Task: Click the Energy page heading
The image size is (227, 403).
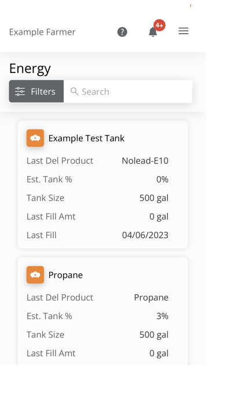Action: 30,68
